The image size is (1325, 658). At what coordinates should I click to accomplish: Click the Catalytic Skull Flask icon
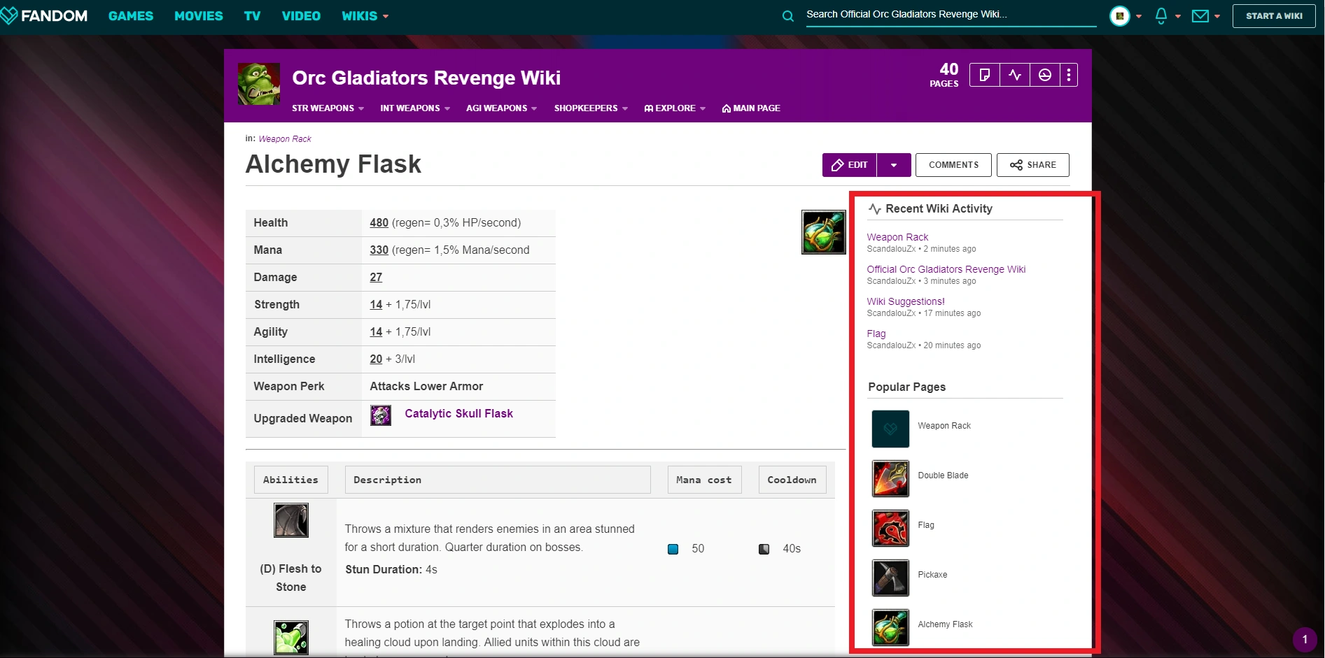(381, 415)
